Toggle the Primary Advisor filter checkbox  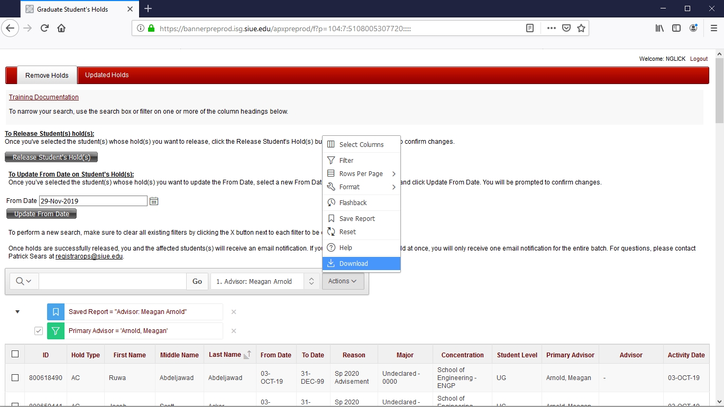coord(39,331)
